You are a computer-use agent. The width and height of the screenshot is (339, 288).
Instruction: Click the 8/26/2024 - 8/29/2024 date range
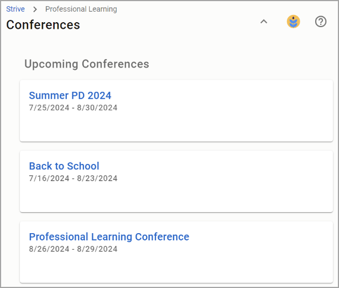[73, 249]
